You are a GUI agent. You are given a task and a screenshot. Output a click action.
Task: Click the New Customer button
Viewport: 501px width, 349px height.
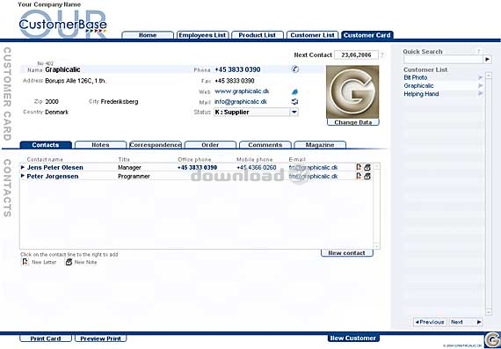click(x=353, y=338)
